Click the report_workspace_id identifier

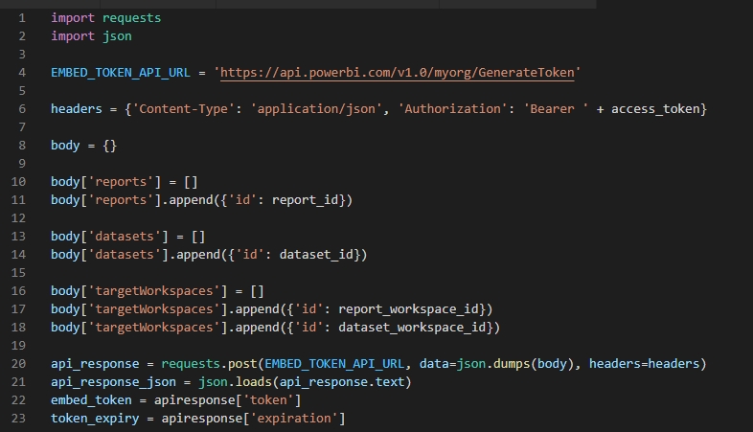(408, 309)
